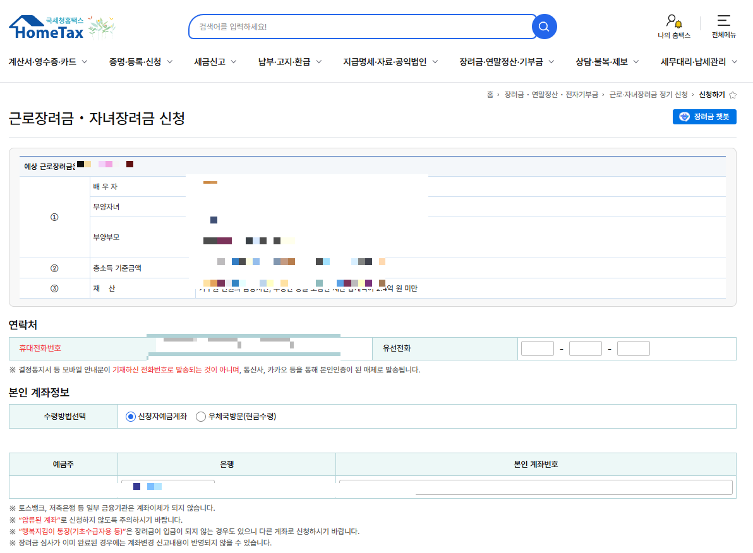Click the 수령방법선택 label

pyautogui.click(x=65, y=416)
